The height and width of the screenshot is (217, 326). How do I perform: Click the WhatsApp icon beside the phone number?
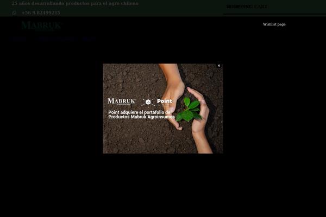(x=14, y=13)
